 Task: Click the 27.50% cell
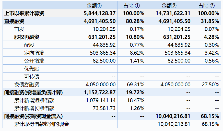coord(210,85)
